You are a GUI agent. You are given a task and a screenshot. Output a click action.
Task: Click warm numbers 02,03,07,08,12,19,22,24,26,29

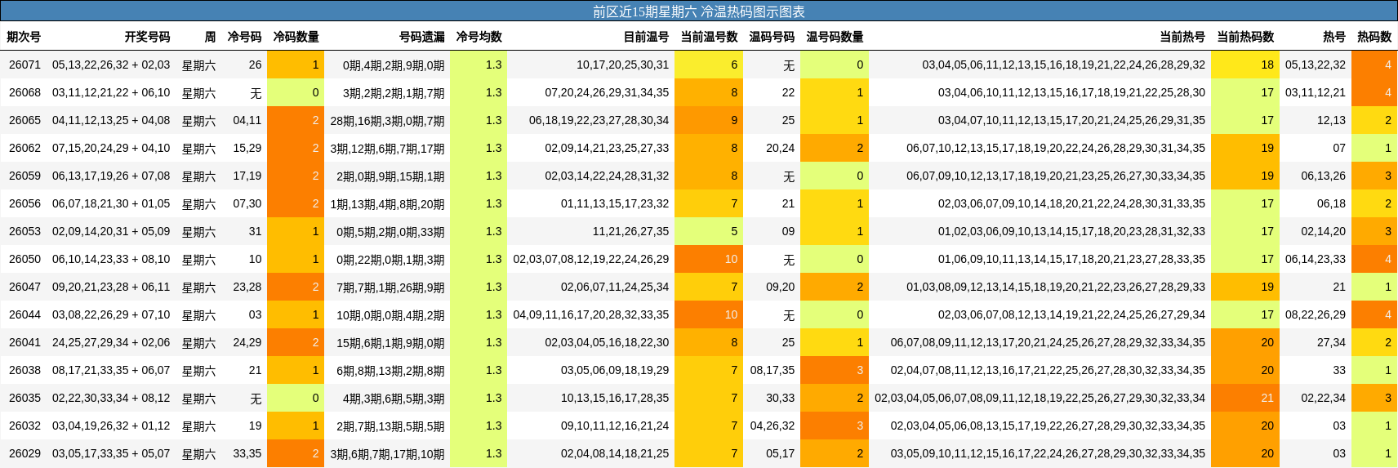click(x=590, y=259)
